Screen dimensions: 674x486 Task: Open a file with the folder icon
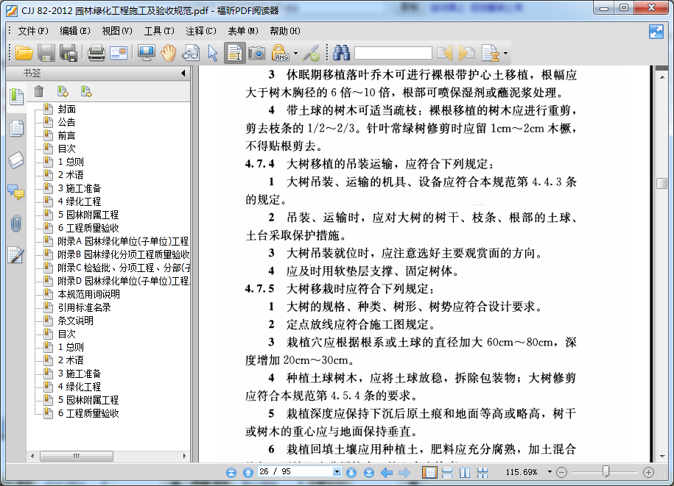tap(24, 53)
